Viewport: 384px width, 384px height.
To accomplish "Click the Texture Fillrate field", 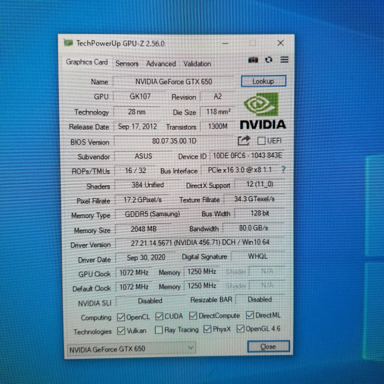I will point(254,199).
